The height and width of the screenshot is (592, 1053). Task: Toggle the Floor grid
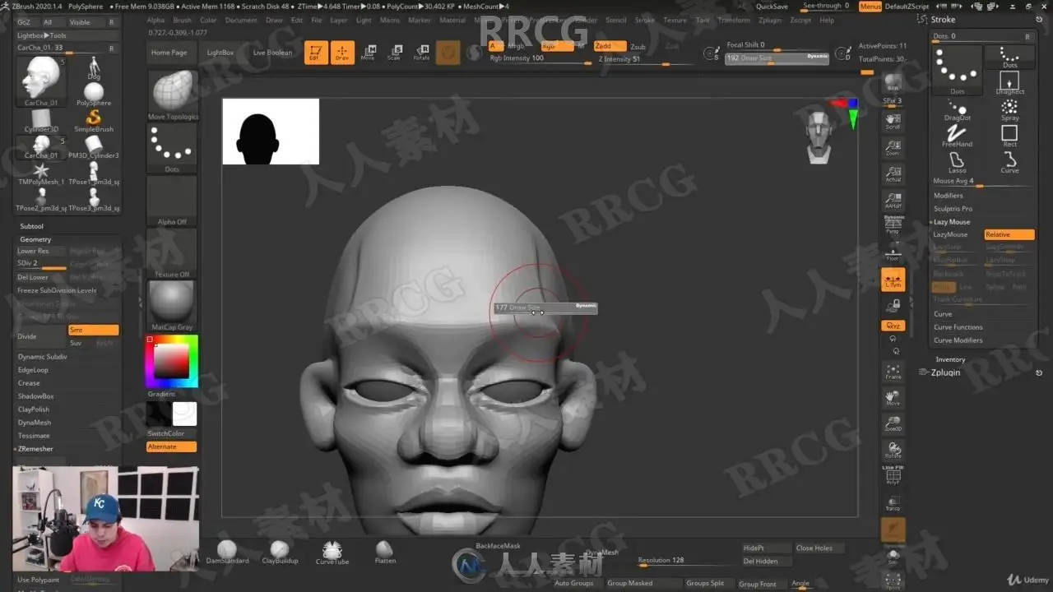(893, 253)
